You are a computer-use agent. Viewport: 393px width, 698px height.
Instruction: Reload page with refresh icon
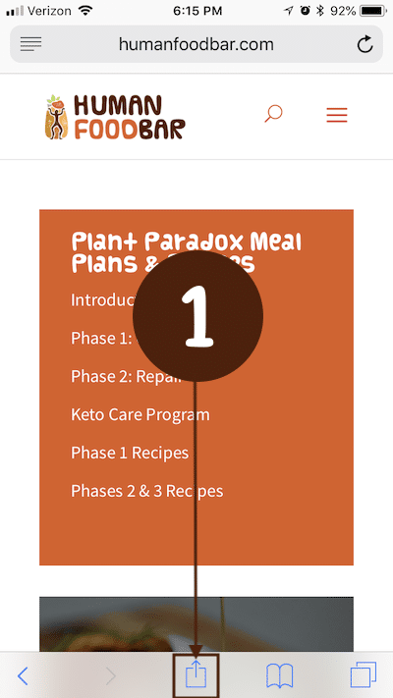click(365, 44)
